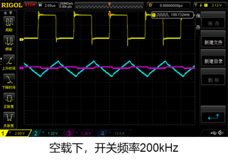
Task: Click the 199.732kHz frequency counter badge
Action: [172, 15]
